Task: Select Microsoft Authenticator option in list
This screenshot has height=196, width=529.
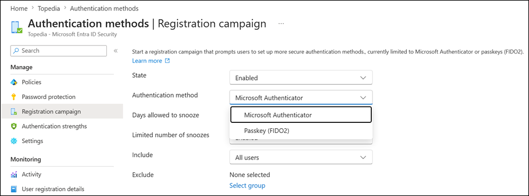Action: point(301,115)
